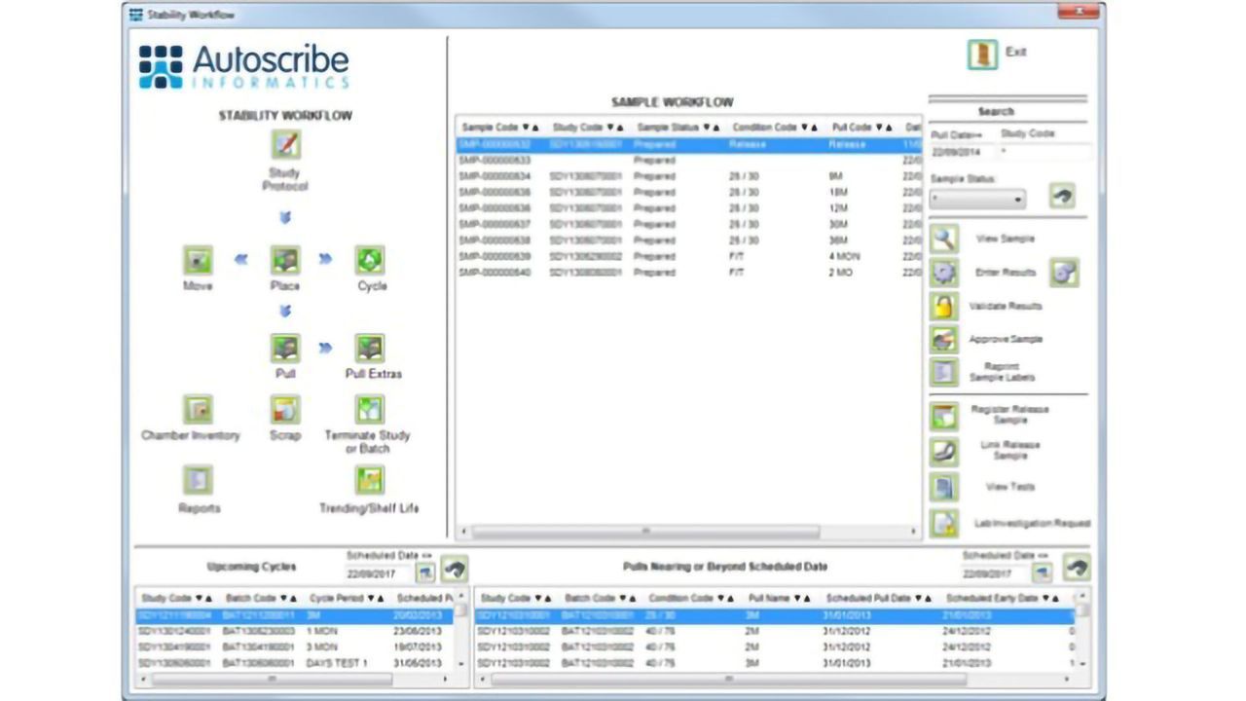The image size is (1246, 701).
Task: Click the Move icon in Stability Workflow
Action: tap(198, 260)
